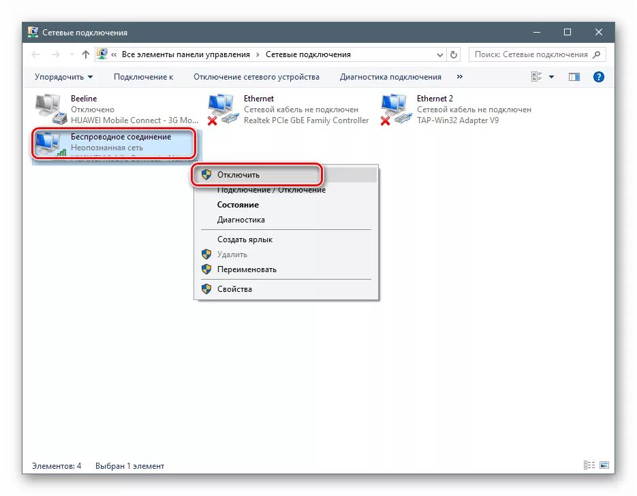The image size is (637, 496).
Task: Click the search magnifier icon
Action: point(596,54)
